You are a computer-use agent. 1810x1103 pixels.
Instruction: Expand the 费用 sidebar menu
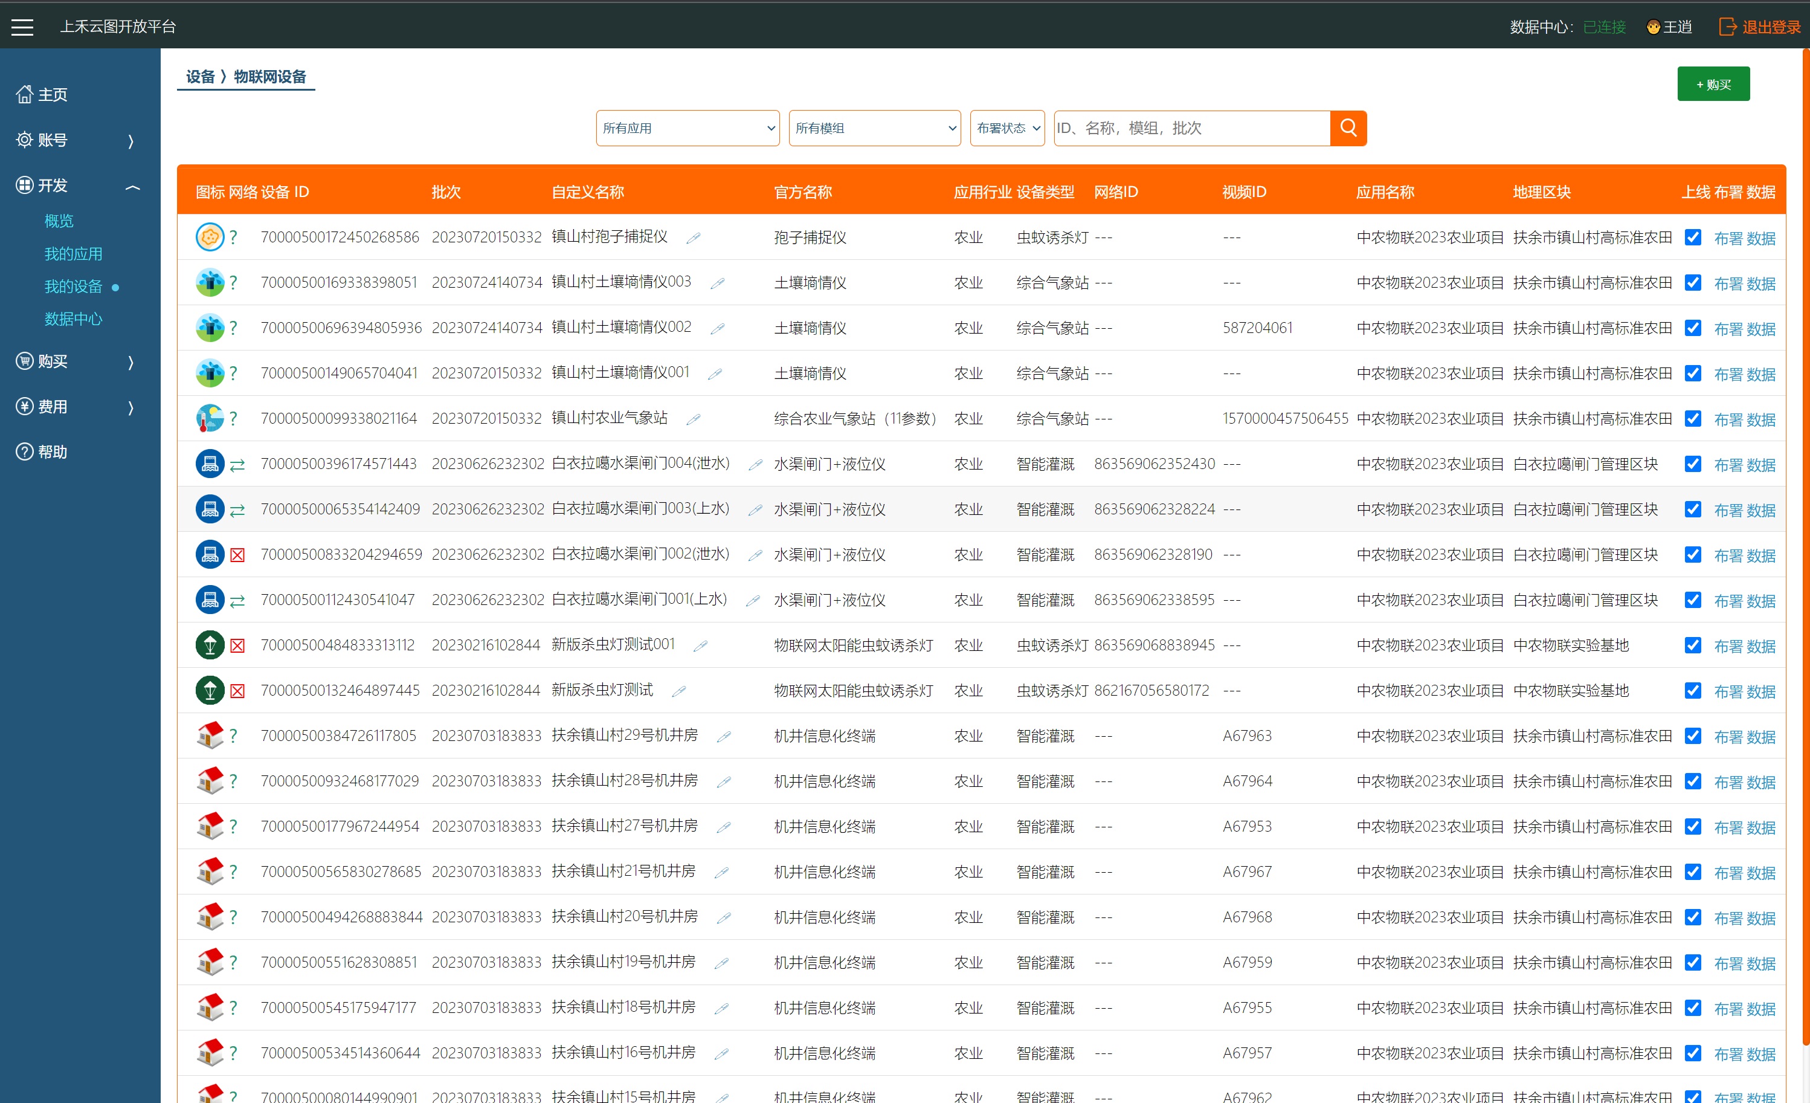tap(80, 406)
